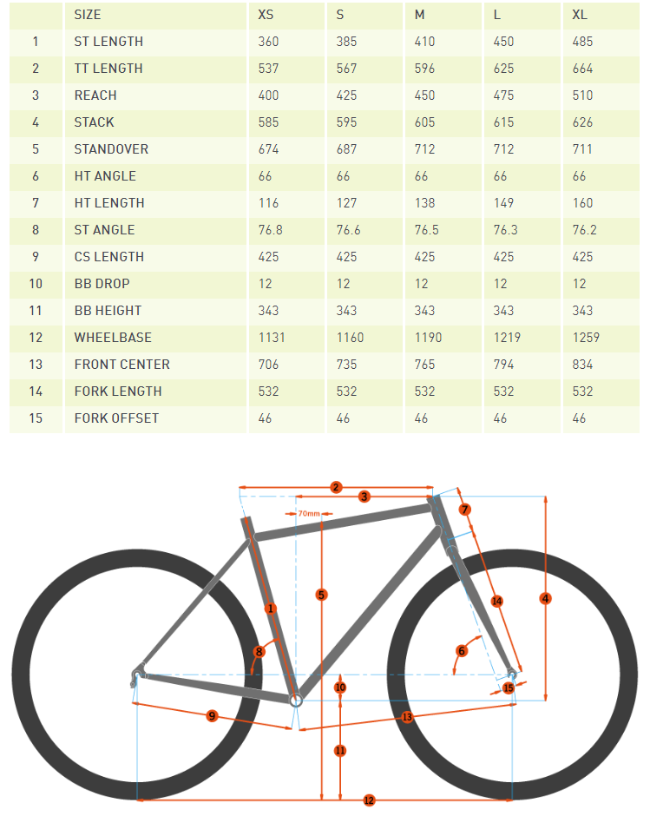The image size is (650, 816).
Task: Select the reach marker numbered 3
Action: (x=364, y=497)
